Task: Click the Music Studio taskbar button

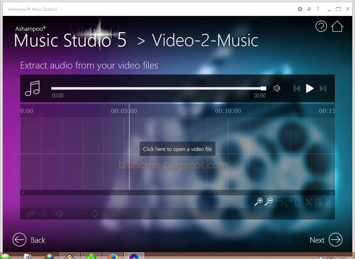Action: 134,256
